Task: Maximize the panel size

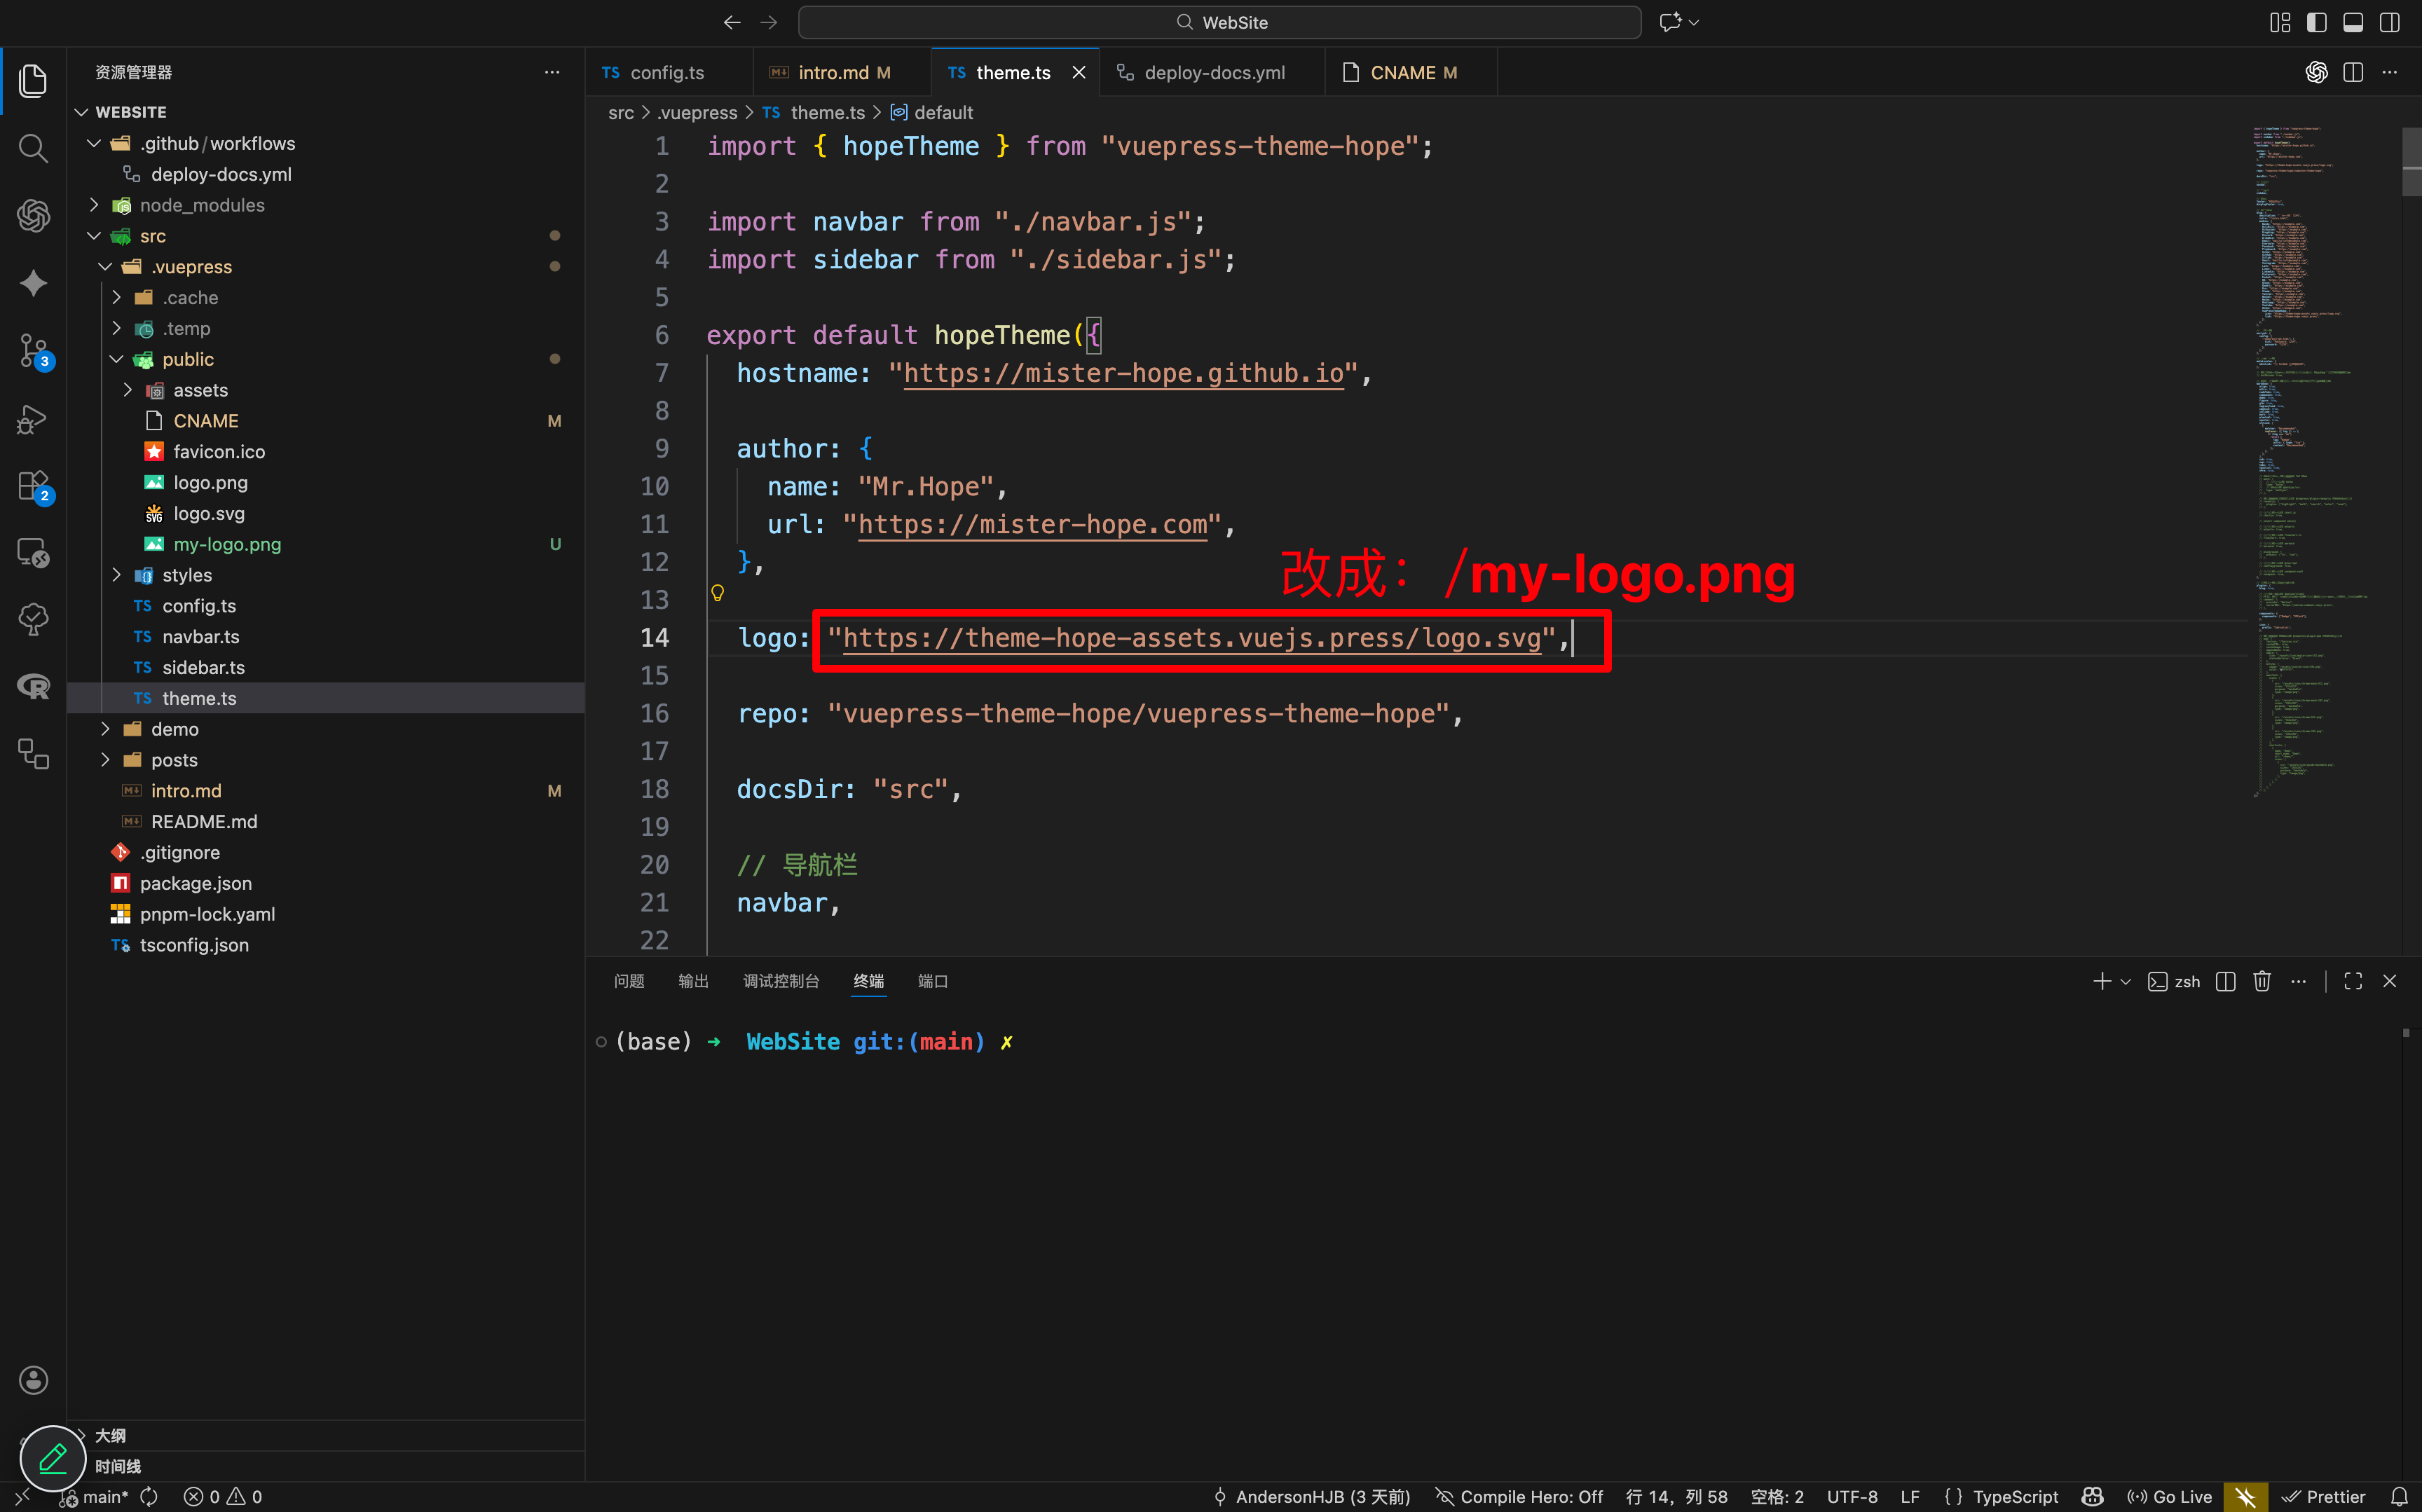Action: point(2353,981)
